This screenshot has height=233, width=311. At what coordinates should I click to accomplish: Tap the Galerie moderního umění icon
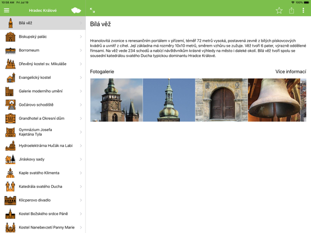[x=10, y=91]
